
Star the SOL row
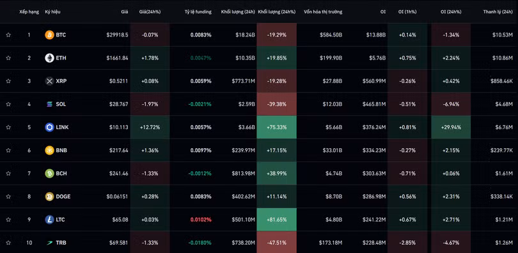point(8,104)
